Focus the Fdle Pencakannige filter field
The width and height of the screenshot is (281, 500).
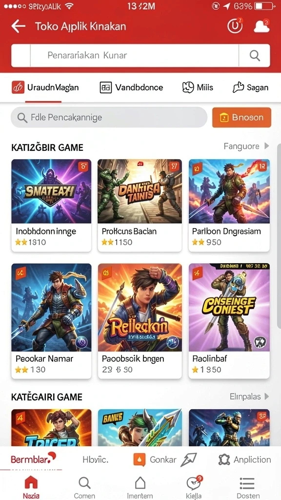tap(109, 117)
